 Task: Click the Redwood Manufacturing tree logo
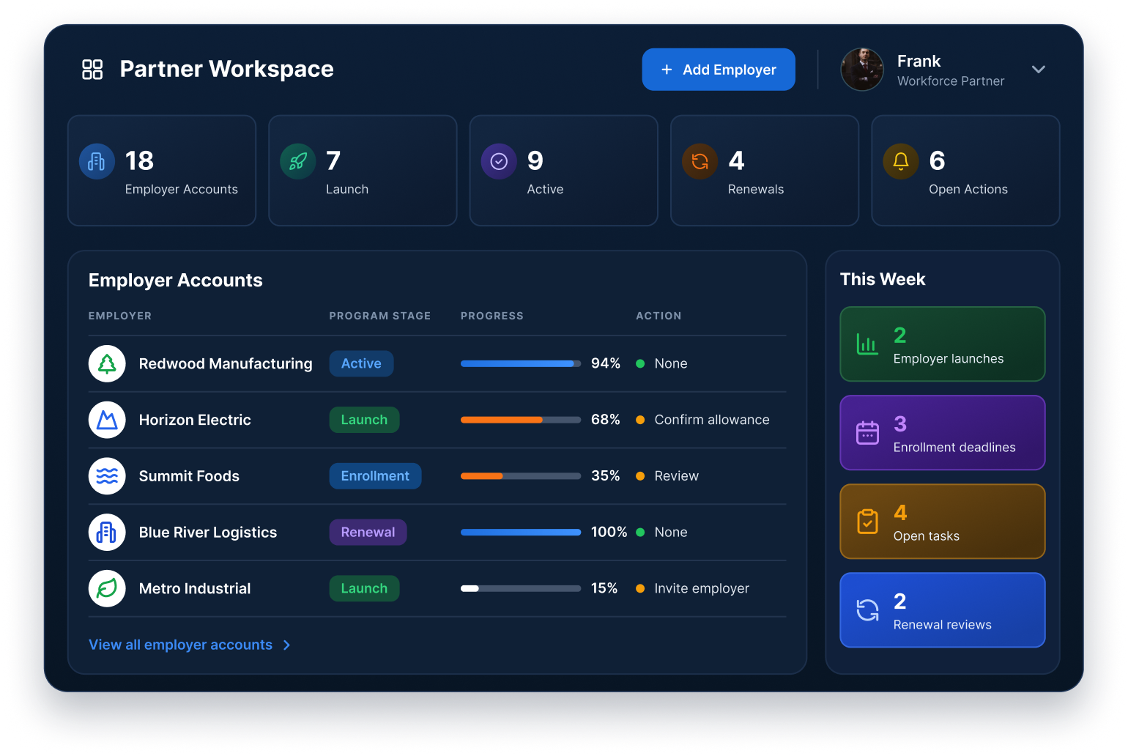click(107, 363)
